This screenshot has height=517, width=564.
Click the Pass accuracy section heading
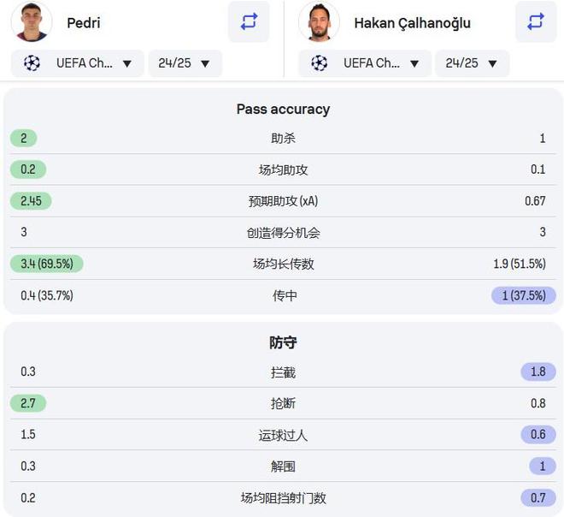(283, 109)
